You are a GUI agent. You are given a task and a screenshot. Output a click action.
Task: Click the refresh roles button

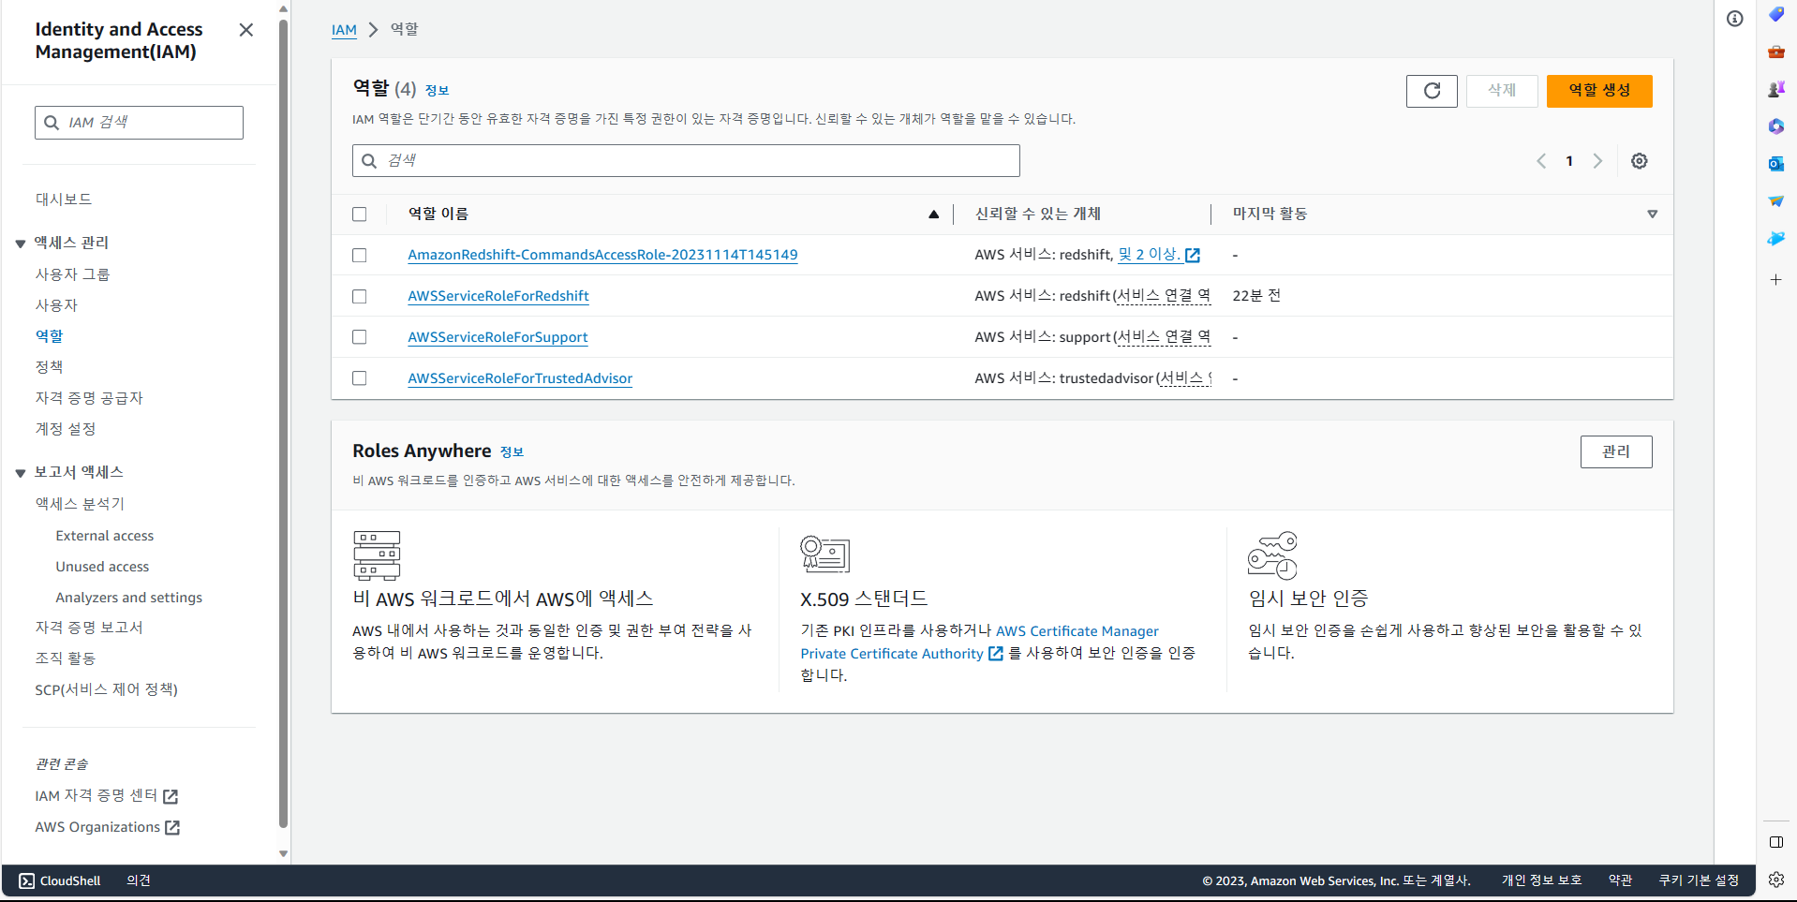pos(1432,91)
